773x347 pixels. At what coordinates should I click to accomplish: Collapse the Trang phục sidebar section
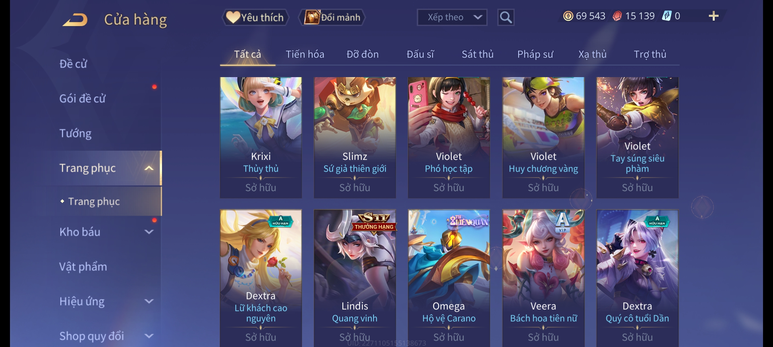[149, 168]
